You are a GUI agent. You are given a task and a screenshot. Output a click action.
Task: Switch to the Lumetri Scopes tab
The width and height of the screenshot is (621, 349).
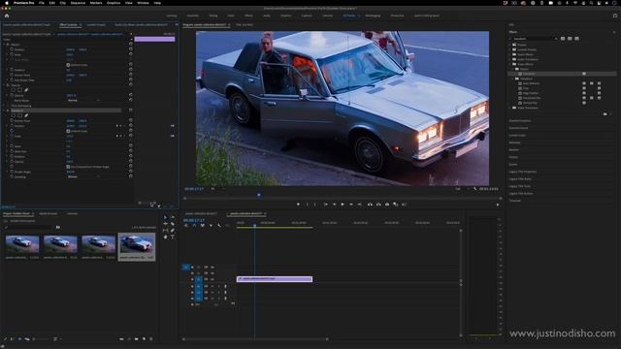[96, 25]
